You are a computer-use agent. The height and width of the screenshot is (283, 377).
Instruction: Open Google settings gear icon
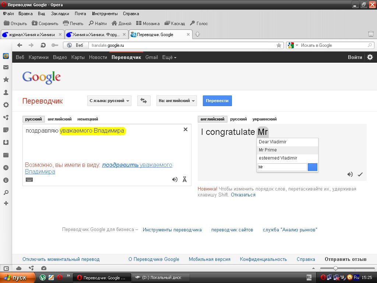pos(370,57)
